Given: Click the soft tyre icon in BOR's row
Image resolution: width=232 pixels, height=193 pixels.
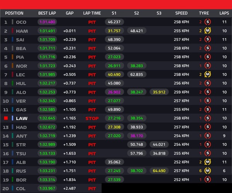Looking at the screenshot, I should click(208, 180).
